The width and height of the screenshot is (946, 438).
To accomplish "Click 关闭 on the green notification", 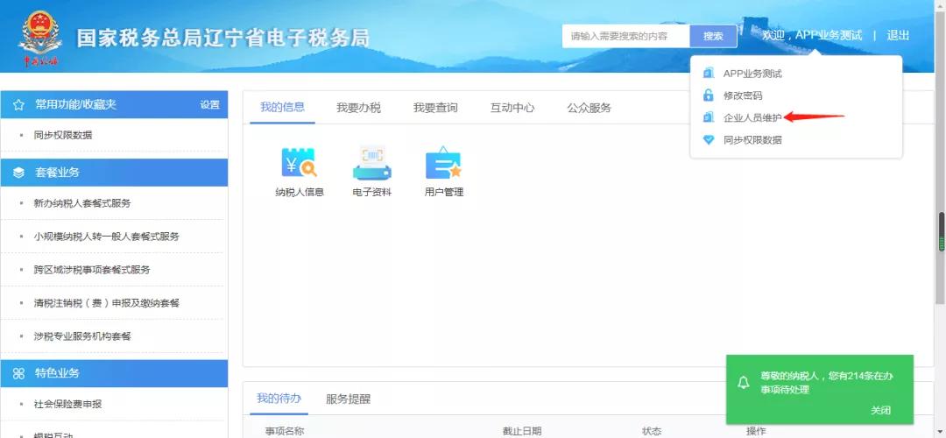I will tap(880, 410).
